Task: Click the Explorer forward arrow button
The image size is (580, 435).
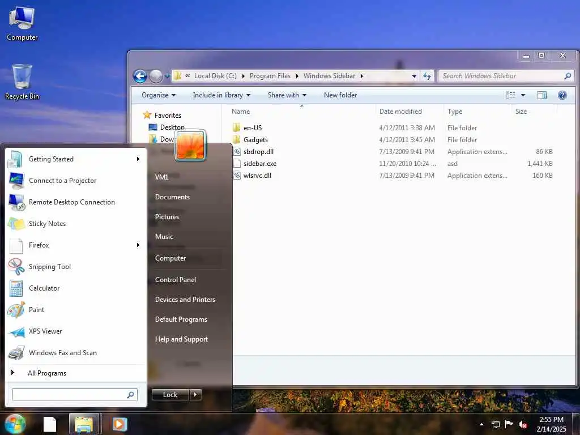Action: click(x=156, y=76)
